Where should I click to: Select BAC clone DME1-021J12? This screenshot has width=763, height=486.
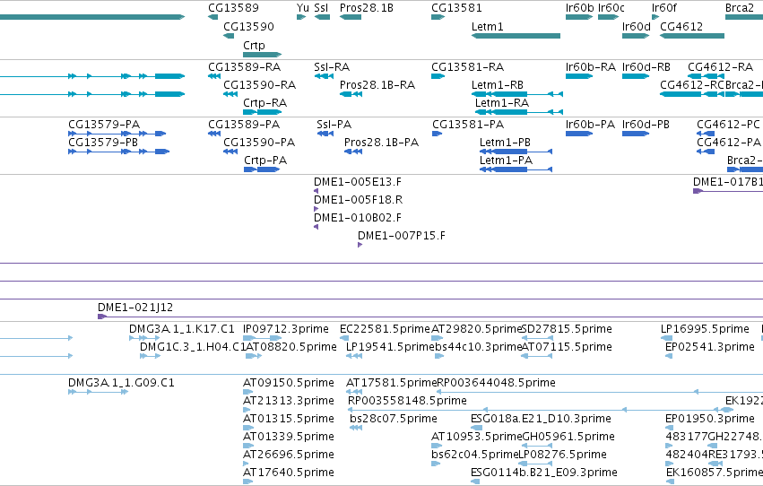pos(134,307)
